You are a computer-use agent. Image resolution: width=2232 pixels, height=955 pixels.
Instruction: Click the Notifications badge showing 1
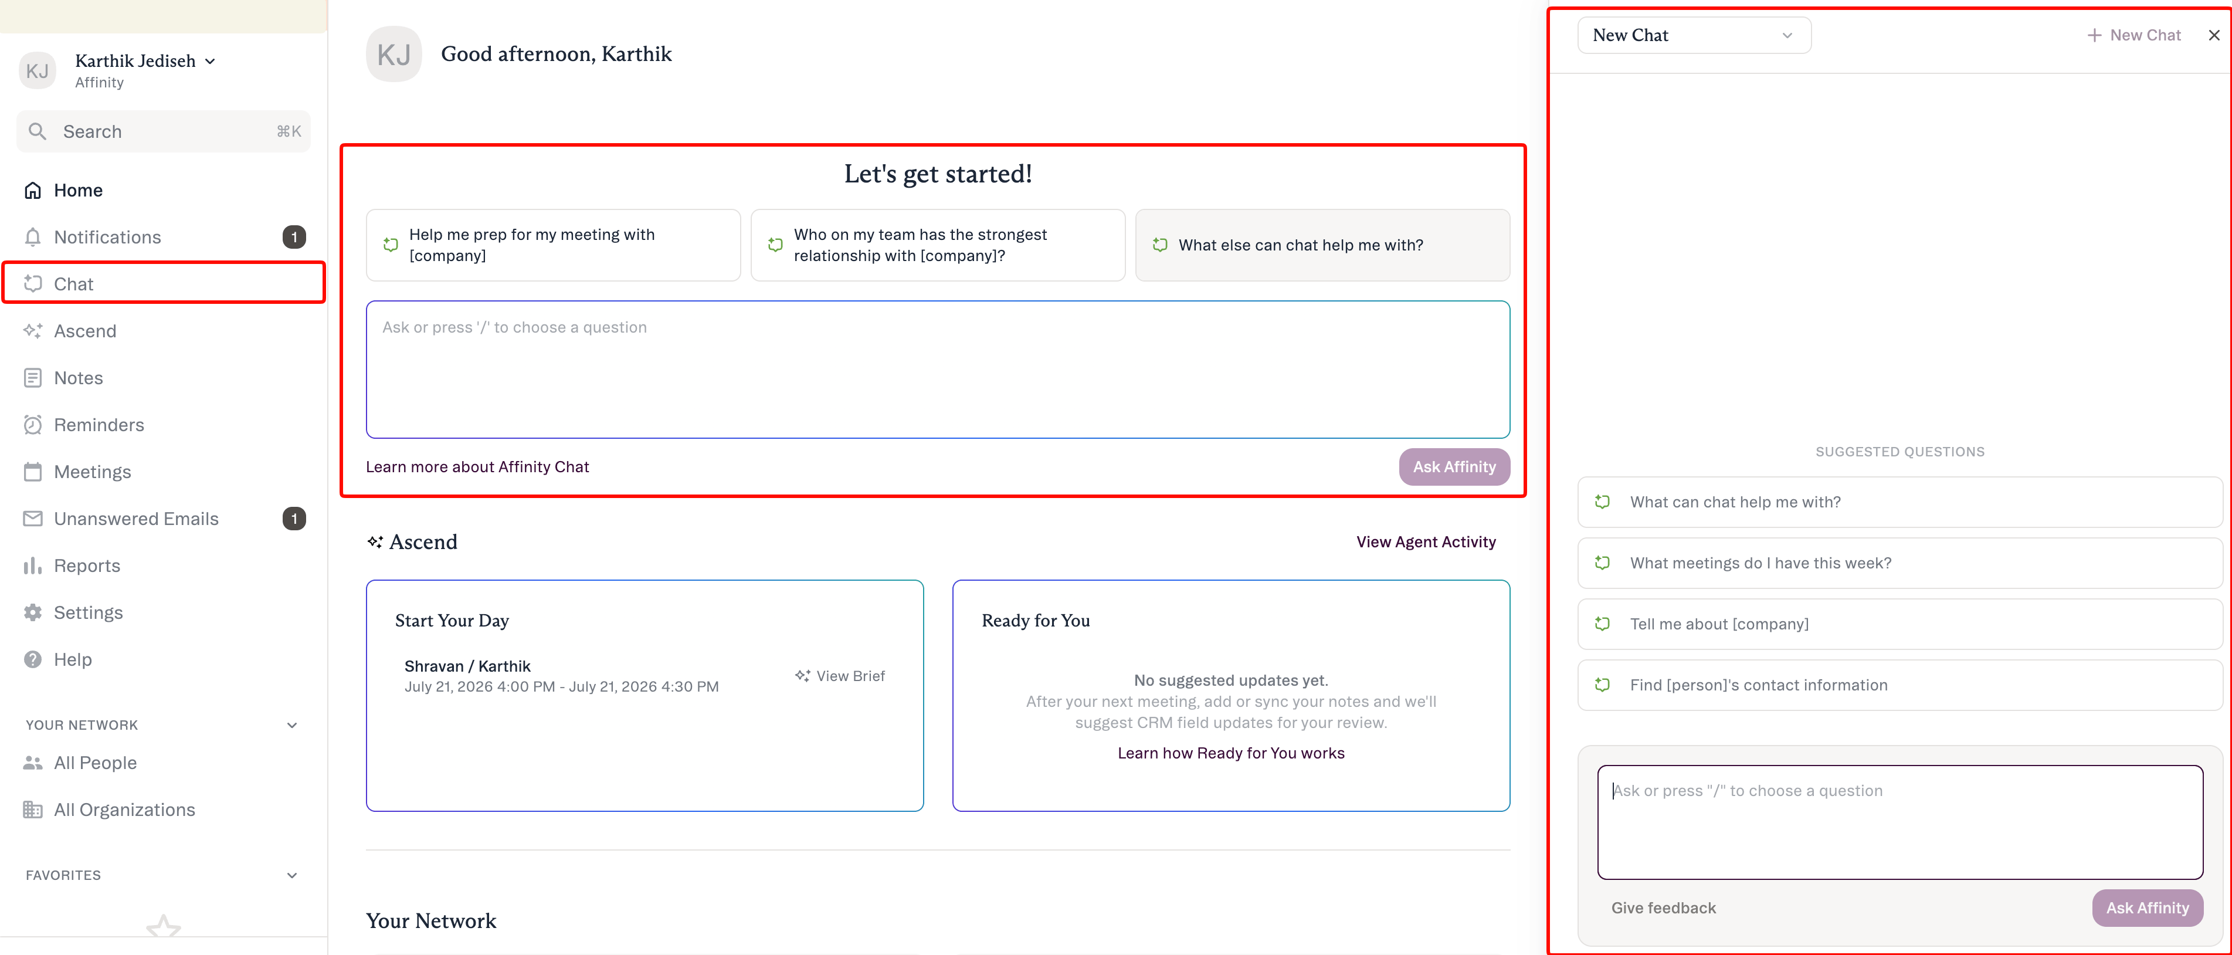(294, 236)
